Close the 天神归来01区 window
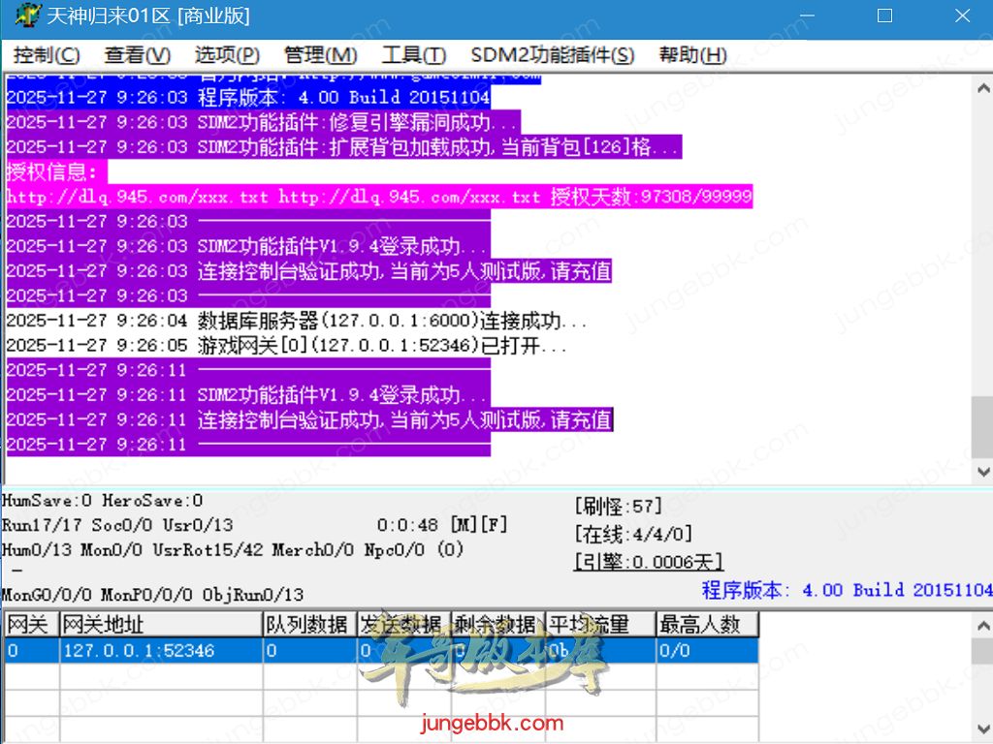 pyautogui.click(x=960, y=16)
